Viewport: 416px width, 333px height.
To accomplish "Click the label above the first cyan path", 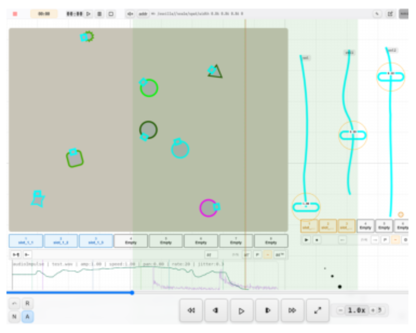I will [x=305, y=58].
